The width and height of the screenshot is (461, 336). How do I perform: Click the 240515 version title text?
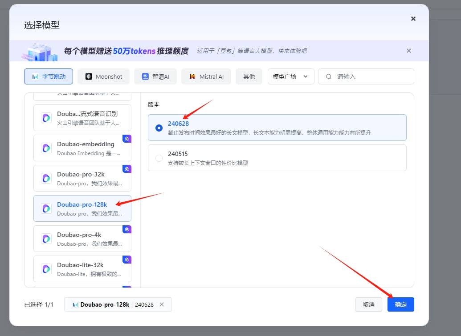178,154
